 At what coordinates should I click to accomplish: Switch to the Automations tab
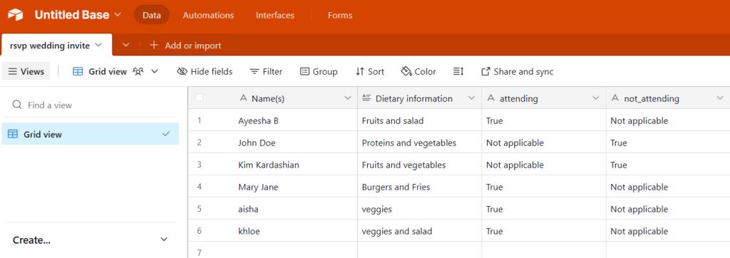[209, 15]
